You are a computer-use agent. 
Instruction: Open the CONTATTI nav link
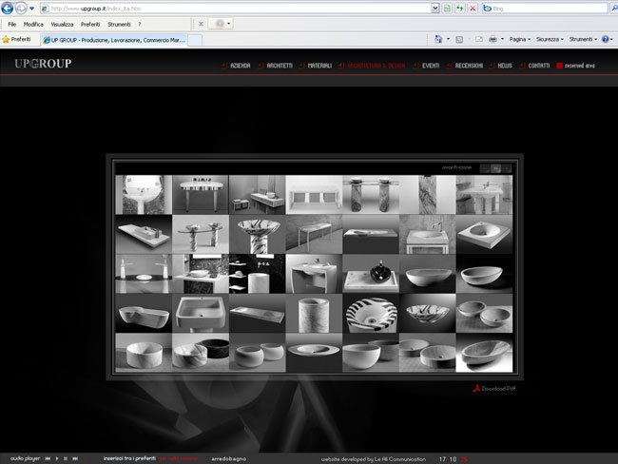[539, 66]
